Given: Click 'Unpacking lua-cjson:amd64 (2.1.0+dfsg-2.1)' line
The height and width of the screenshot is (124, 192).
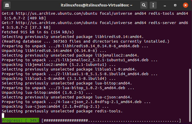Looking at the screenshot, I should tap(55, 106).
